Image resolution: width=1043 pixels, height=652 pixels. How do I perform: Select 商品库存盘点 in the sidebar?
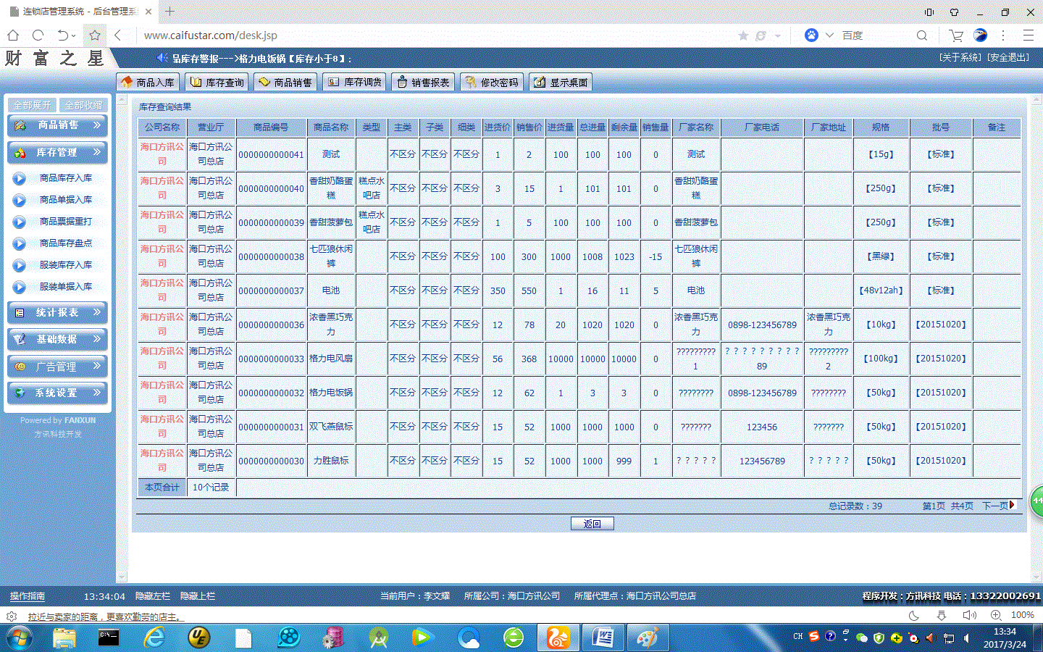click(x=65, y=243)
